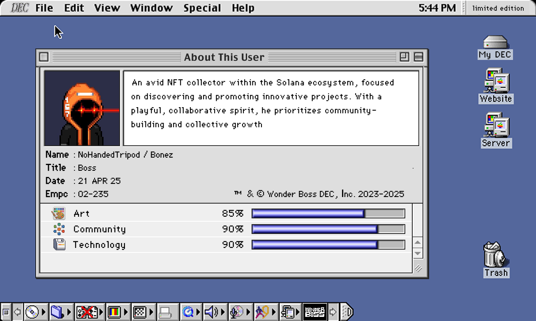Click the Community network icon
This screenshot has height=321, width=536.
(59, 229)
